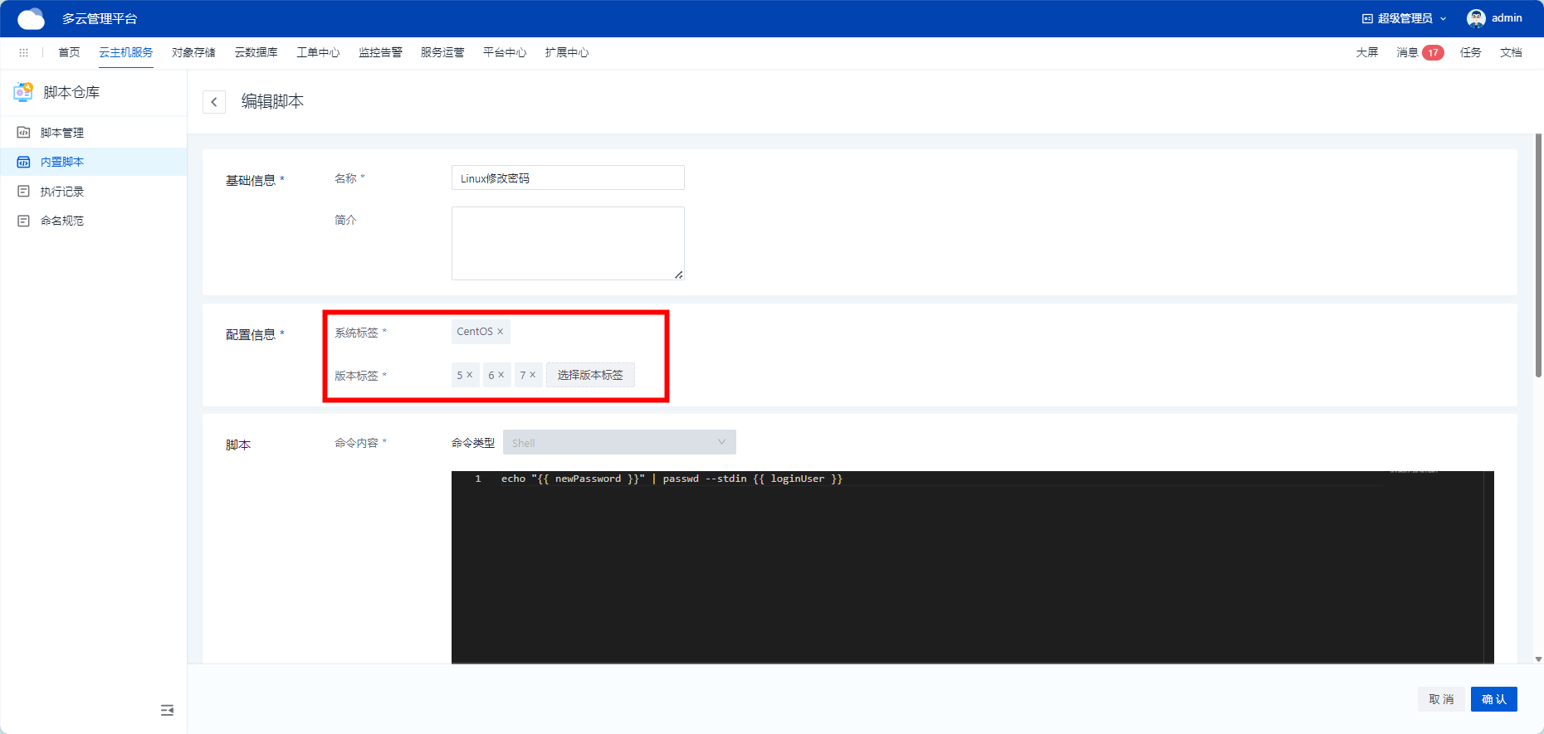Remove version tag 5

point(470,375)
